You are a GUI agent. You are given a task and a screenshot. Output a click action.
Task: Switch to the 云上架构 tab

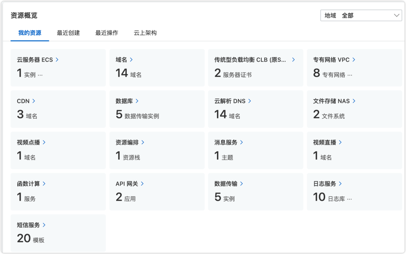[x=145, y=33]
